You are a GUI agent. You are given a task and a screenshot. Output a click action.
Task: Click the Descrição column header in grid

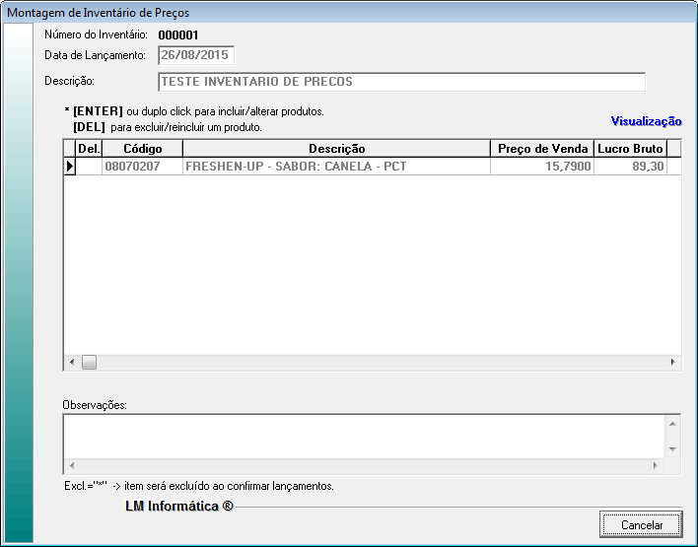[x=336, y=149]
